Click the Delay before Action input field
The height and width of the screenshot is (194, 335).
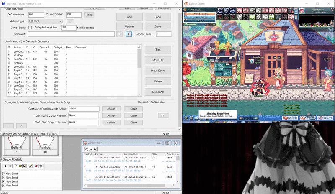click(69, 28)
